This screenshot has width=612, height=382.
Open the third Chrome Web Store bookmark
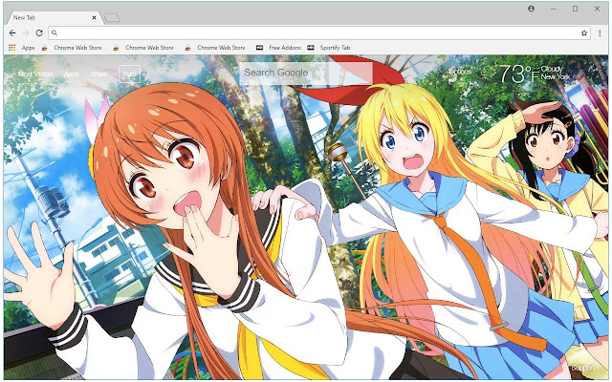pyautogui.click(x=216, y=48)
